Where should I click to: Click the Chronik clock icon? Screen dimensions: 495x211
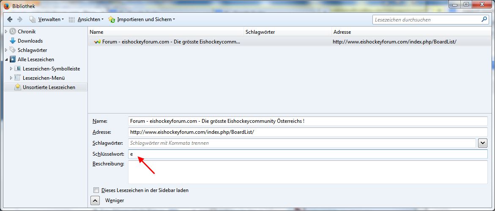tap(13, 32)
